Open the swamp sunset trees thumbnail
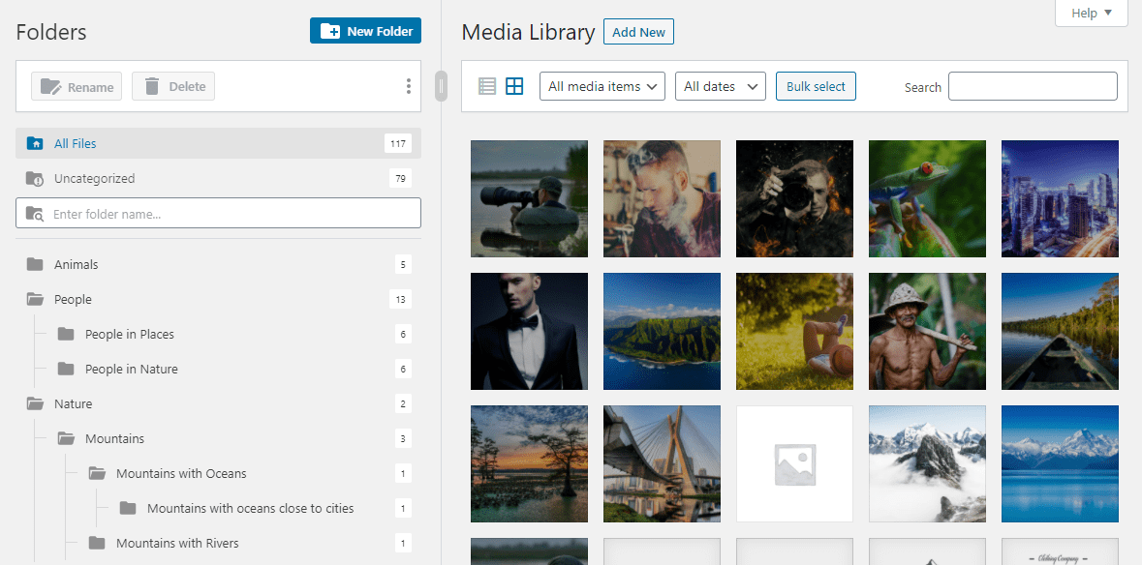1142x565 pixels. pos(530,463)
